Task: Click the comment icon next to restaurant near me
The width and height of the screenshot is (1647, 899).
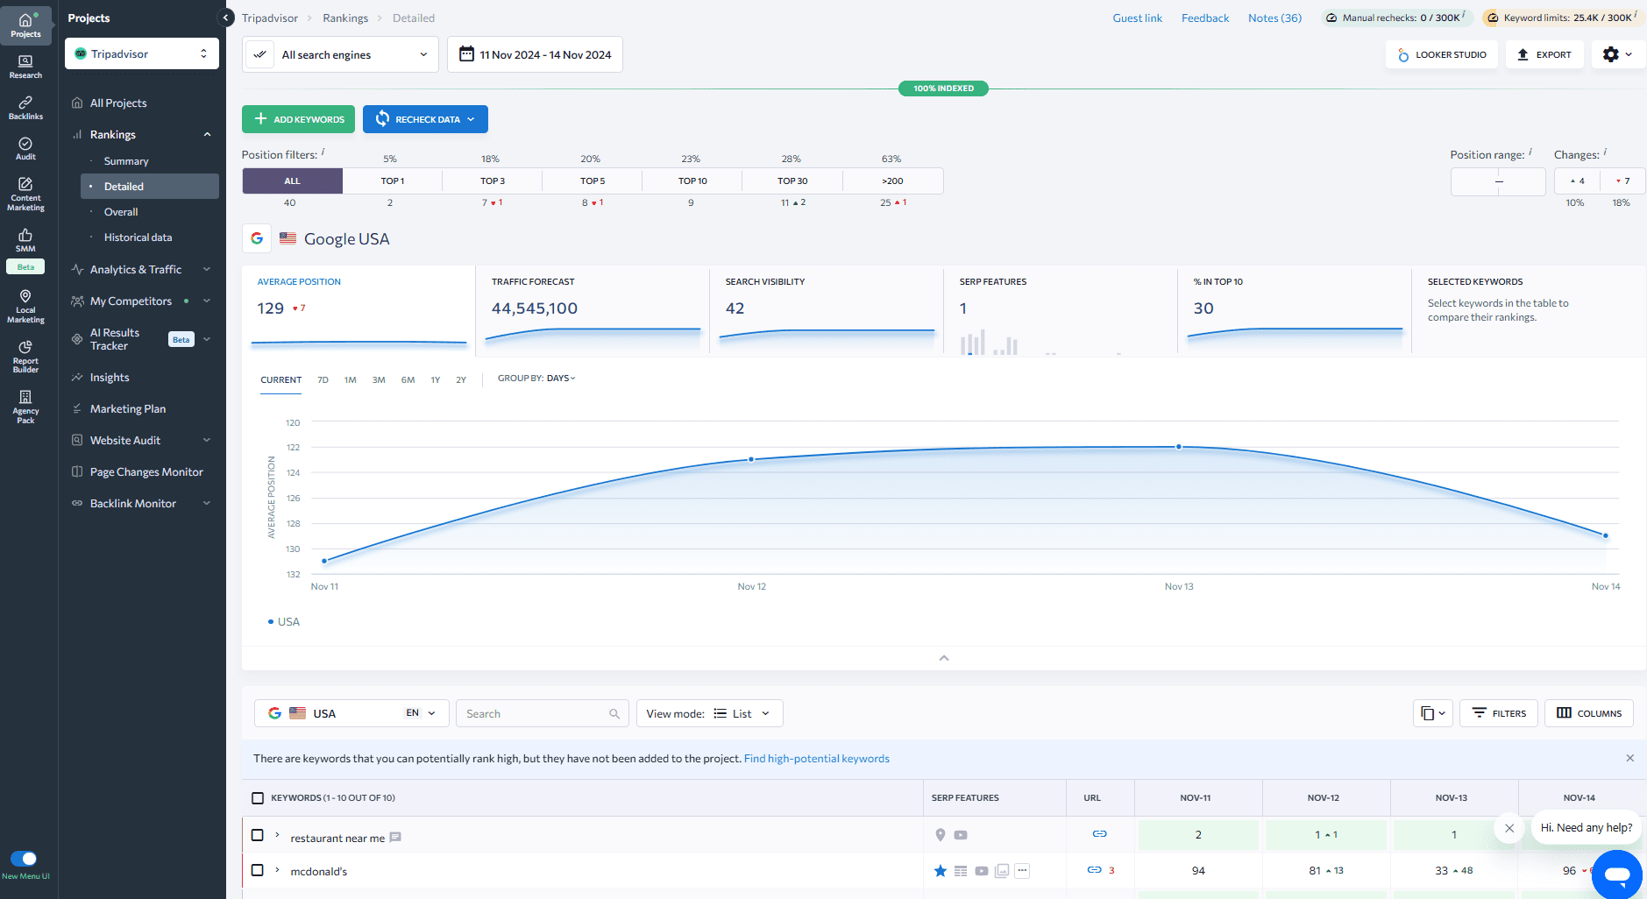Action: (x=395, y=837)
